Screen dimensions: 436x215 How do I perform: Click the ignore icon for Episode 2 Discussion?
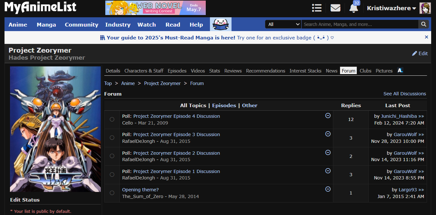coord(328,152)
